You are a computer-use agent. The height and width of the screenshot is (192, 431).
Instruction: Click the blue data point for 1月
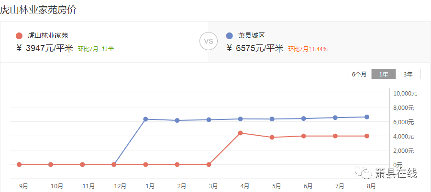click(146, 119)
